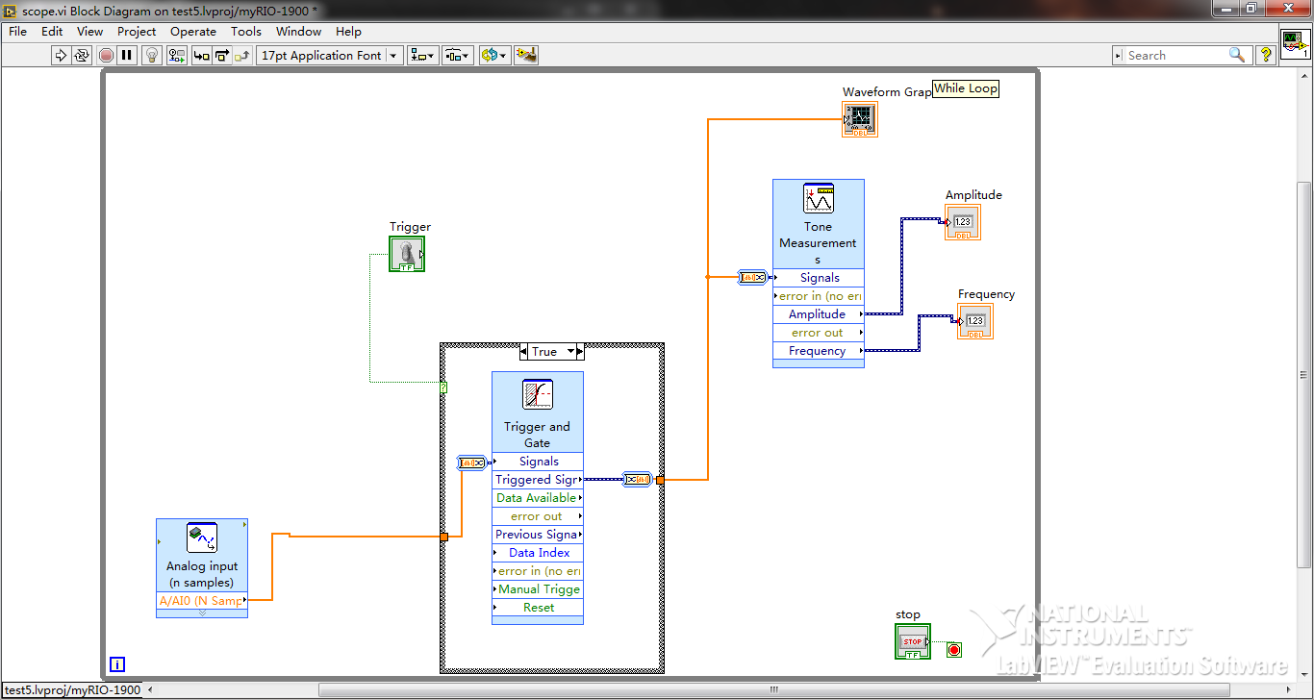Open Reorder dropdown in toolbar
The height and width of the screenshot is (700, 1314).
pos(493,56)
